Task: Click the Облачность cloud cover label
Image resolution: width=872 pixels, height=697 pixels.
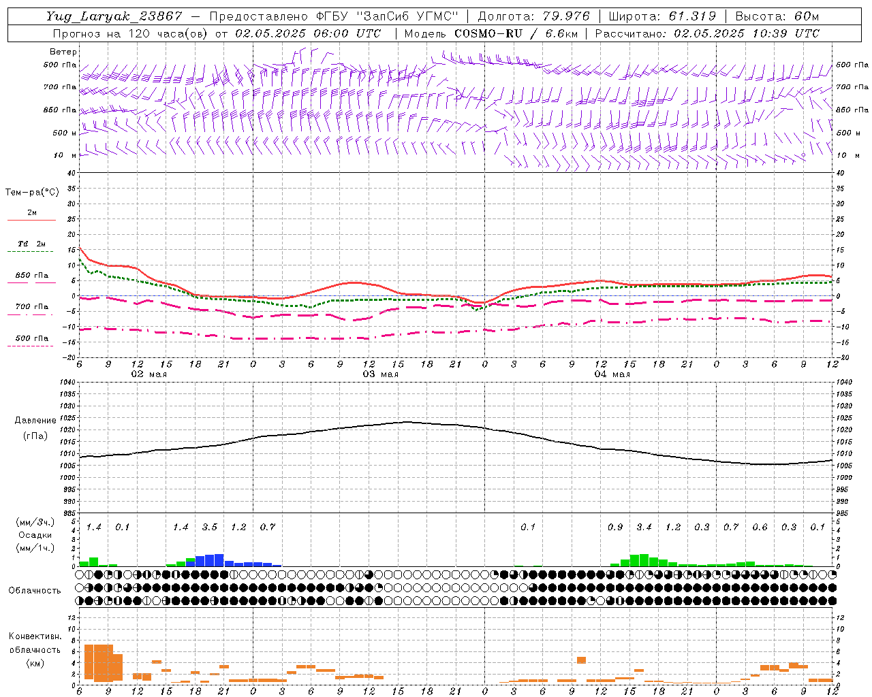Action: [x=34, y=590]
